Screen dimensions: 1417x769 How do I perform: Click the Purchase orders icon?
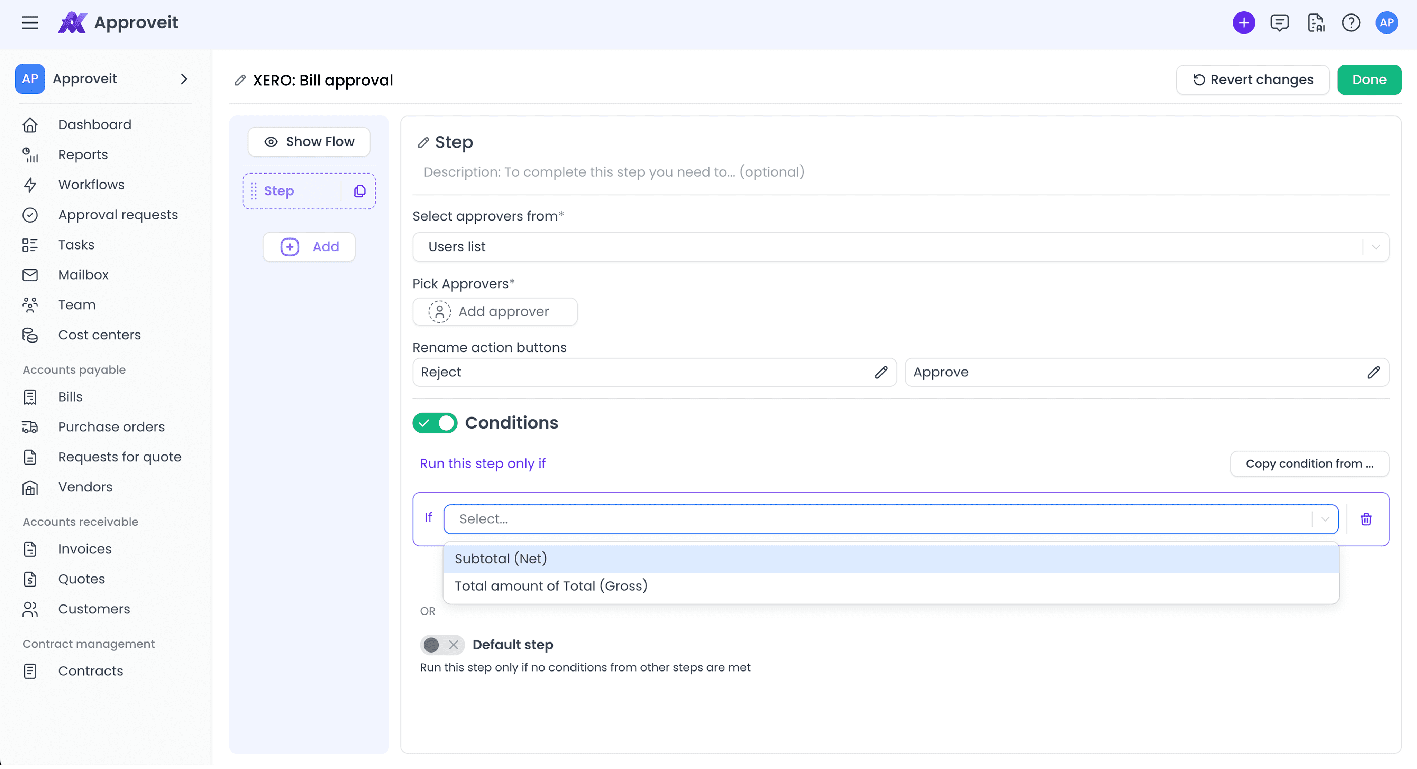[x=30, y=427]
